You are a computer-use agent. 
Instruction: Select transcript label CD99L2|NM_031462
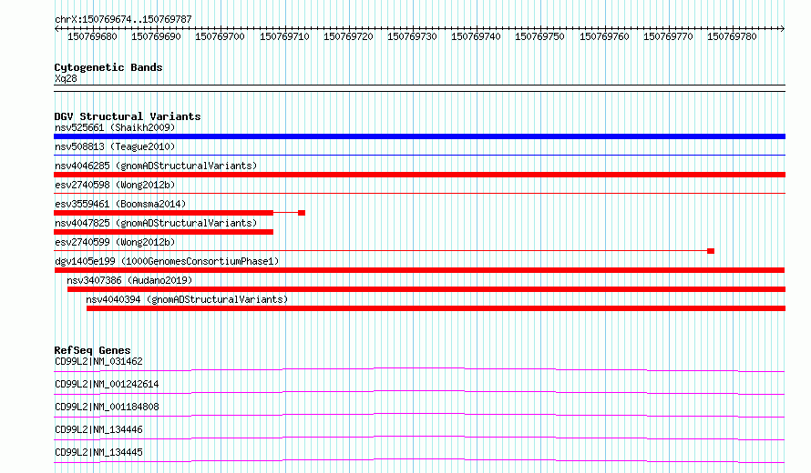pos(98,361)
